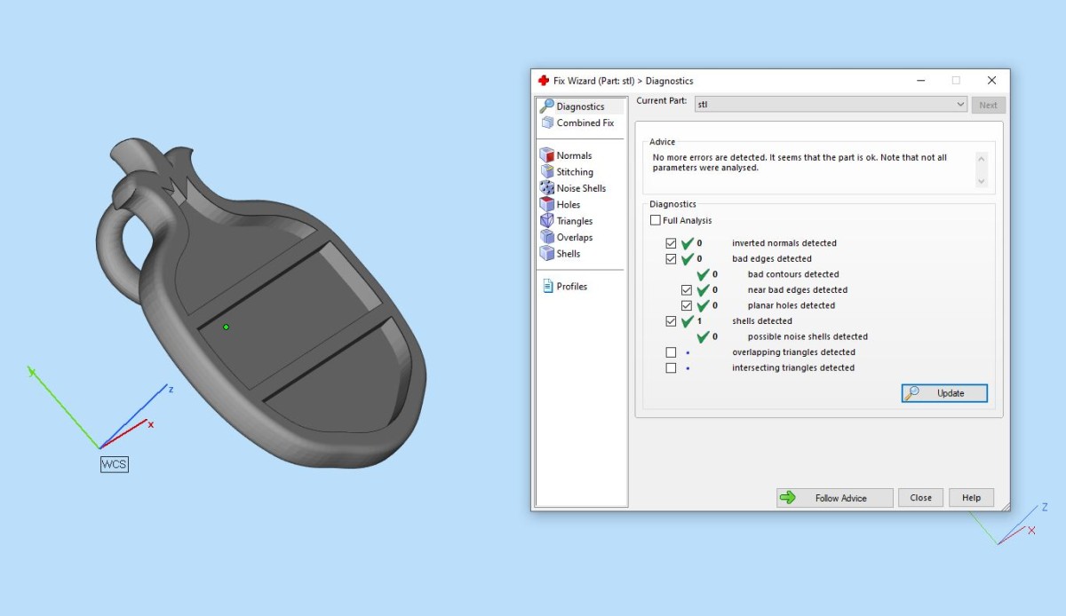Select the Noise Shells icon
The height and width of the screenshot is (616, 1066).
(x=547, y=188)
